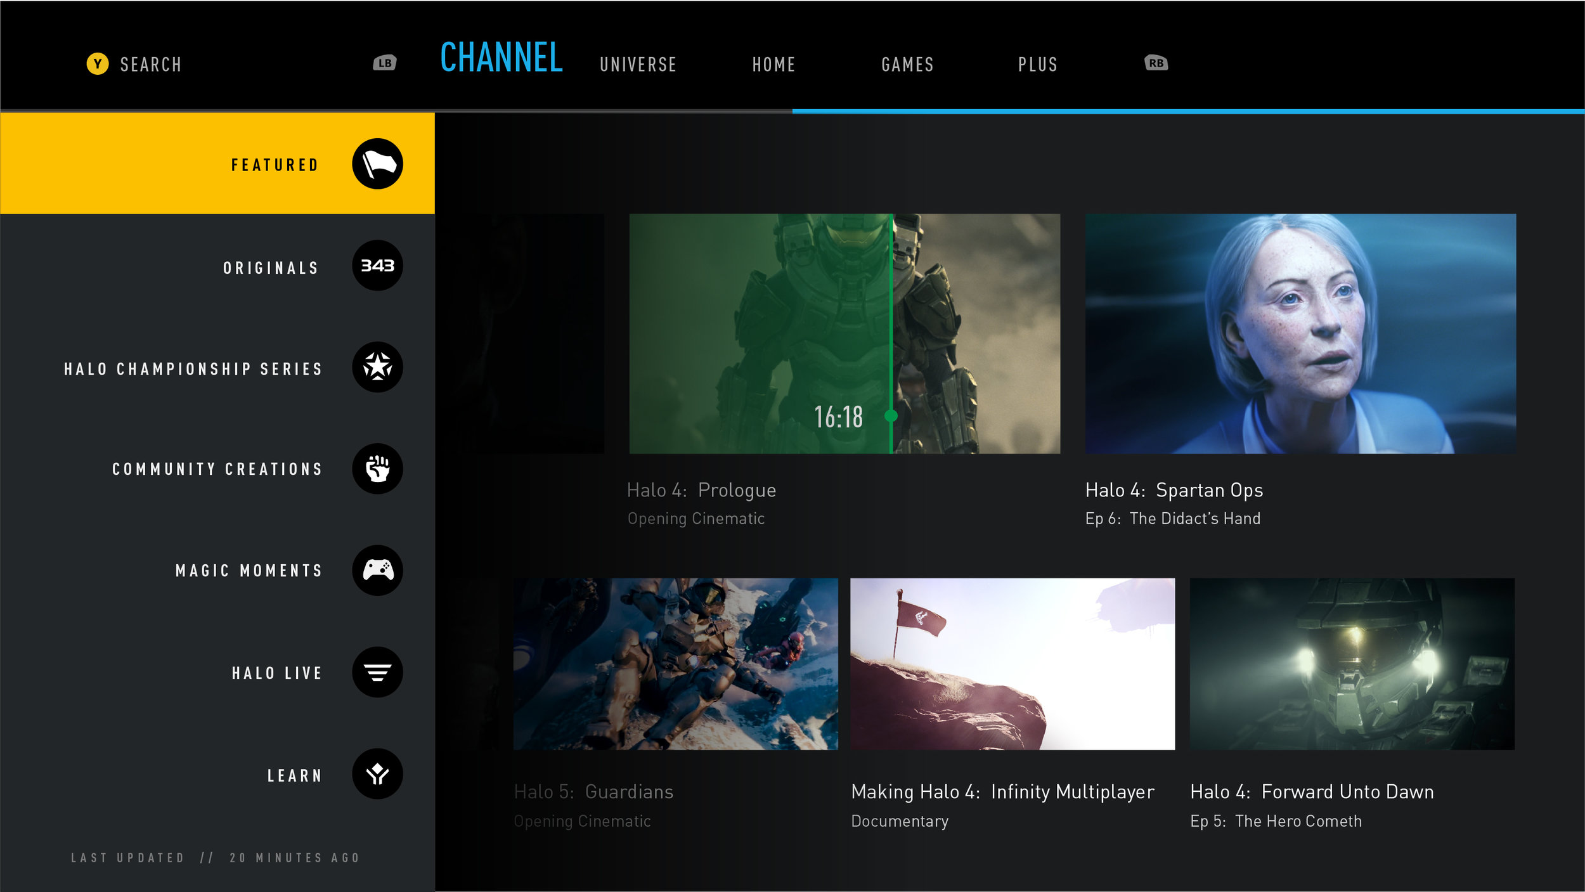Open the Plus tab

[x=1038, y=65]
